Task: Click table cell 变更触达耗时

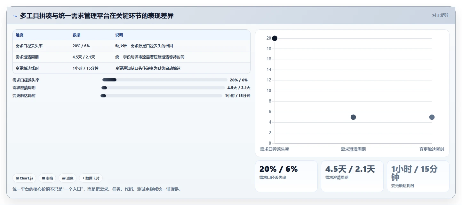Action: click(x=27, y=68)
